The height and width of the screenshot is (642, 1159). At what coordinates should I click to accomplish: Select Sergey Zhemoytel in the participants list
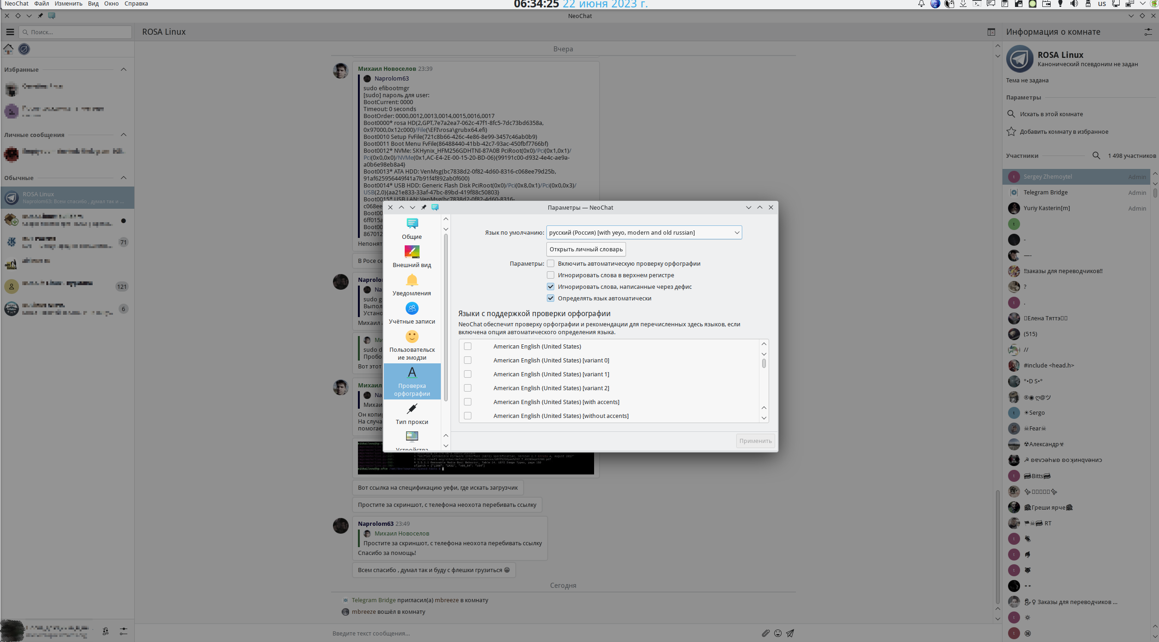[x=1076, y=177]
